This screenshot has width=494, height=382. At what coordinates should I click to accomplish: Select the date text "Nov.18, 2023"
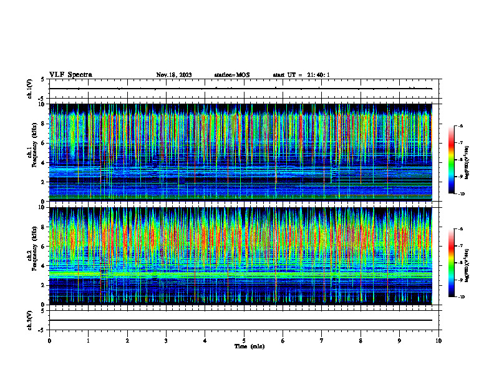(x=174, y=75)
